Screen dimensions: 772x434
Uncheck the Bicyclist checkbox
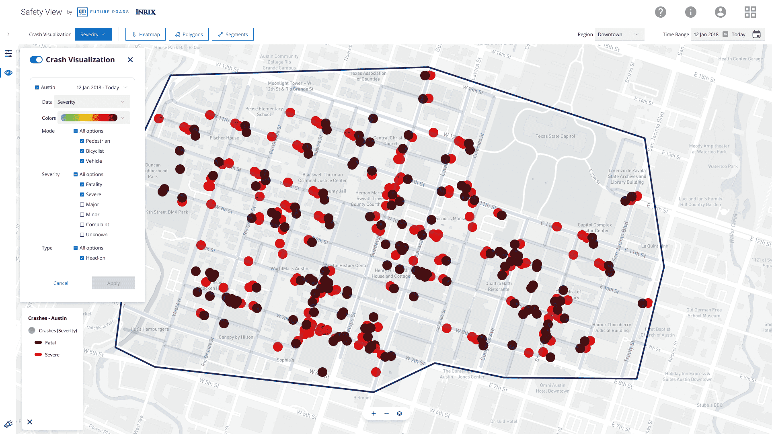82,151
